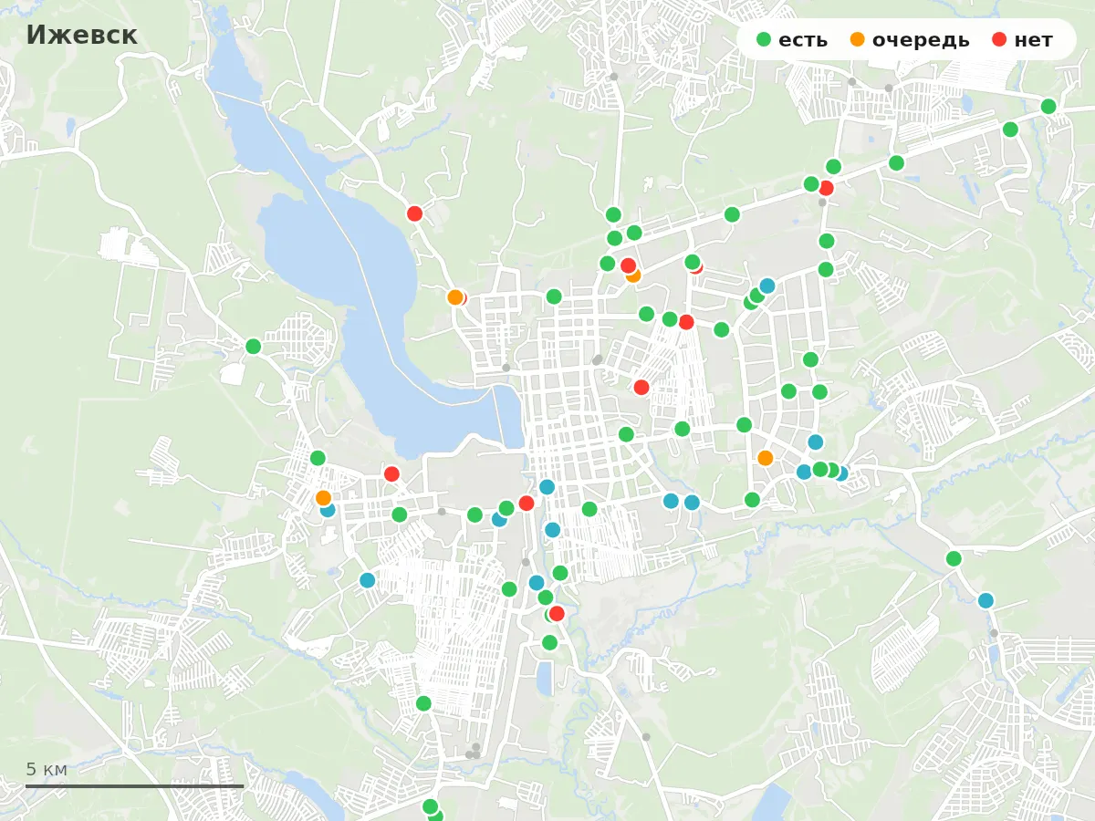Select the topmost green marker at the bottom map edge
The height and width of the screenshot is (821, 1095).
[430, 806]
